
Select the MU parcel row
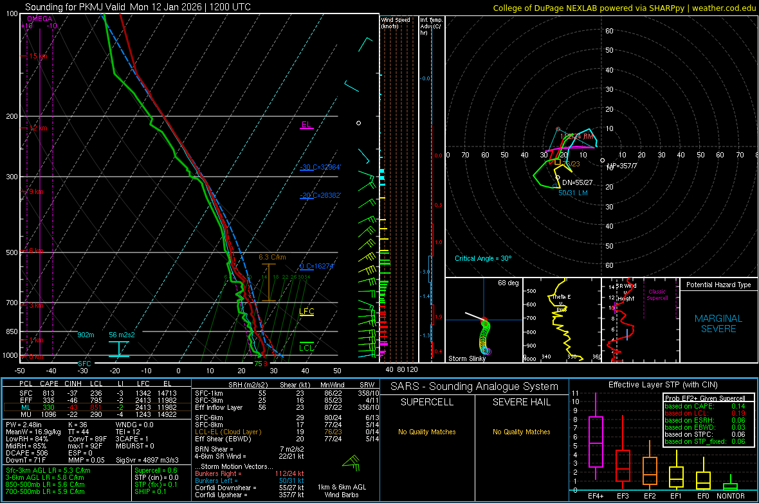click(97, 414)
